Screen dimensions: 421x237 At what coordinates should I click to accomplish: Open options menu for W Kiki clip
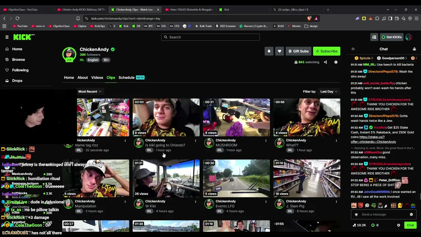click(195, 202)
